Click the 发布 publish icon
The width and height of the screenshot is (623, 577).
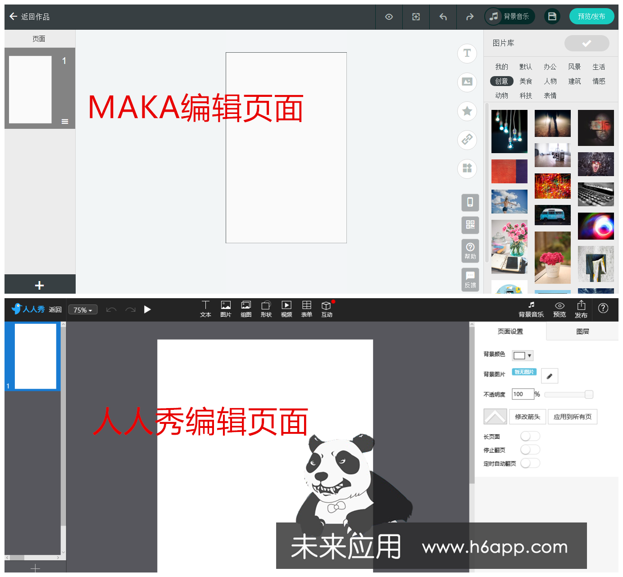[x=581, y=309]
